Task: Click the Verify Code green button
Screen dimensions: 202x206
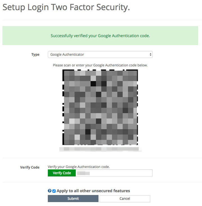Action: click(x=62, y=173)
